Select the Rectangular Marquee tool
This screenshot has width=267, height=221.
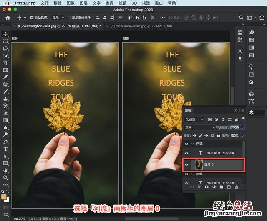(5, 41)
